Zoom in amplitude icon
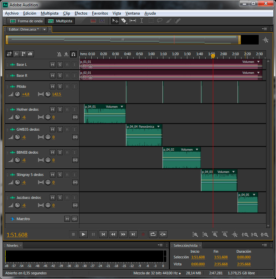276x279 pixels. (x=195, y=234)
